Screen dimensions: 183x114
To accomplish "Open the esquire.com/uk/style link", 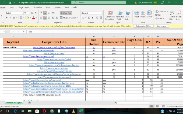I will point(54,59).
